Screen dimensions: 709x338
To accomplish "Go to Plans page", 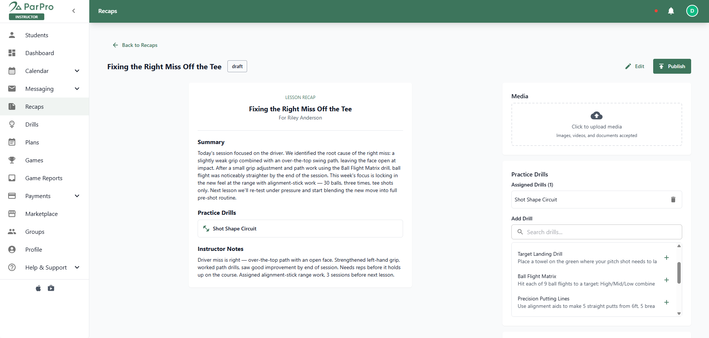I will click(44, 142).
